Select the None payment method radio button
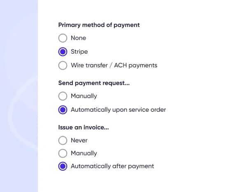 63,38
